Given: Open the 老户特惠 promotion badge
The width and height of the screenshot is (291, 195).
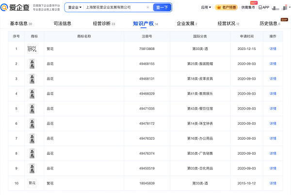Looking at the screenshot, I should coord(226,7).
